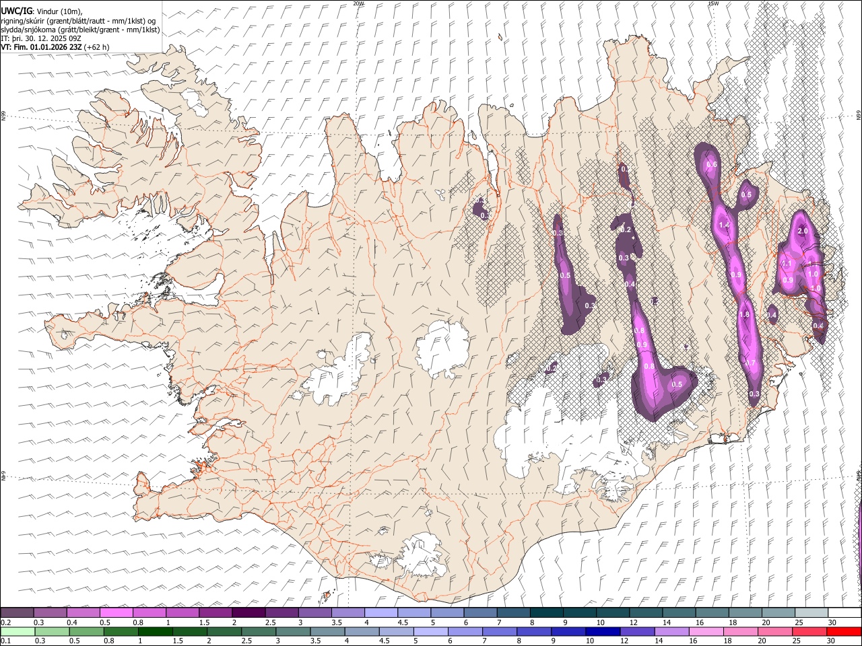Screen dimensions: 862x646
Task: Click the 0.6 snowfall value on the map
Action: click(x=711, y=165)
